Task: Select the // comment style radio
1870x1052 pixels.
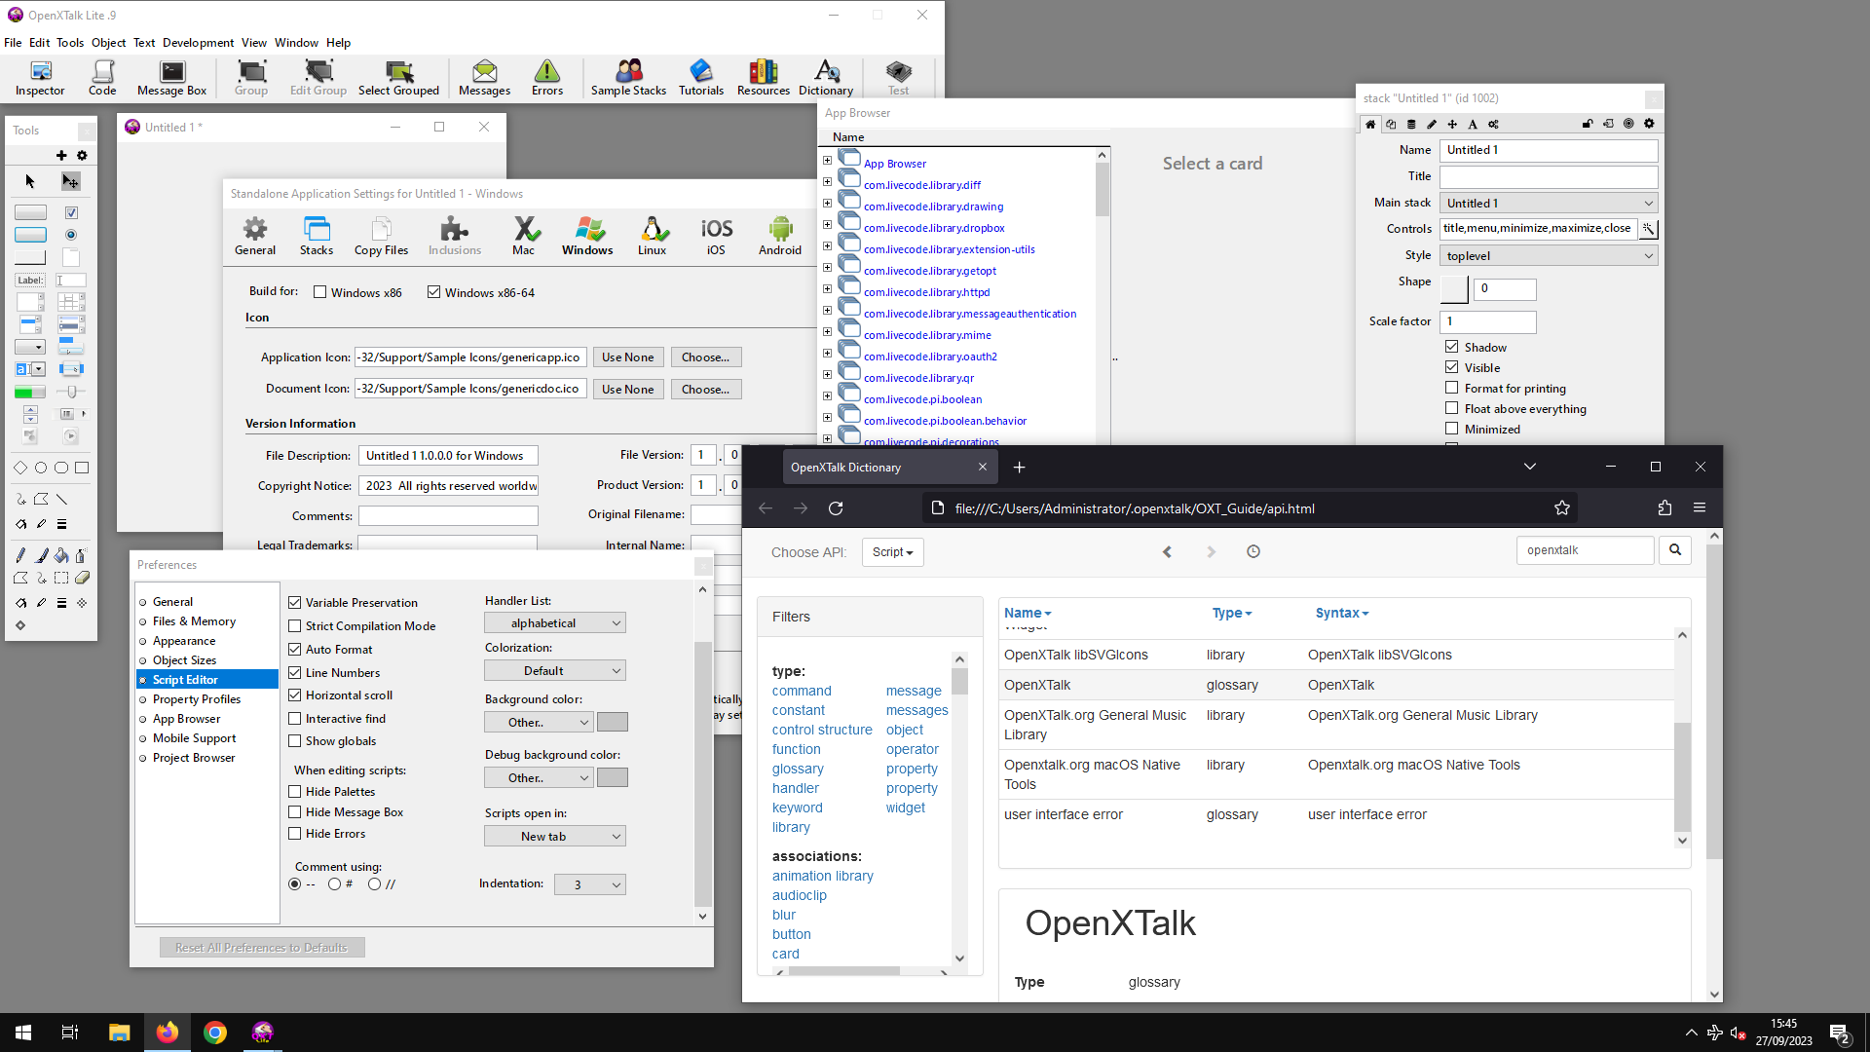Action: [x=374, y=884]
